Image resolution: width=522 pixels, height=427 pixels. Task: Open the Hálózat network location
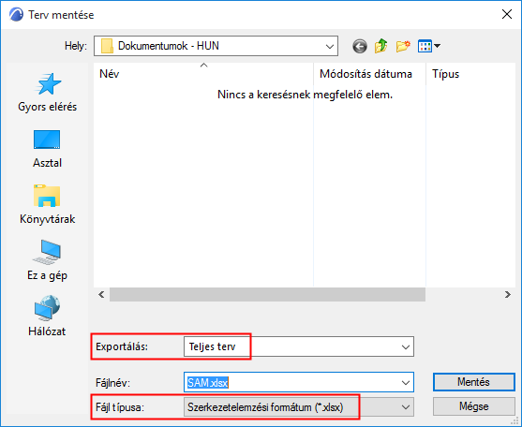(47, 317)
